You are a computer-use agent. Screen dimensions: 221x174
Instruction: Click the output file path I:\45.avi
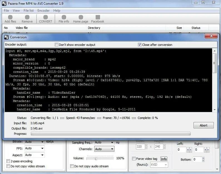(x=36, y=128)
